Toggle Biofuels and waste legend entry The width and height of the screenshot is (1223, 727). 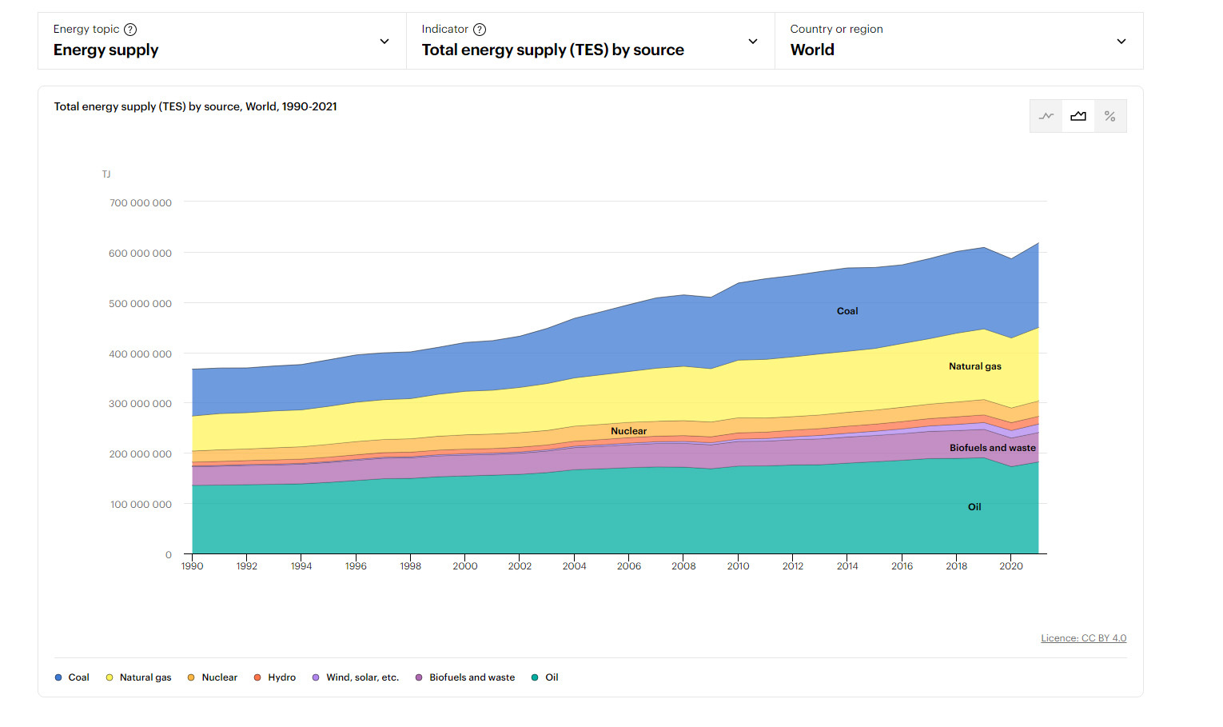coord(464,677)
